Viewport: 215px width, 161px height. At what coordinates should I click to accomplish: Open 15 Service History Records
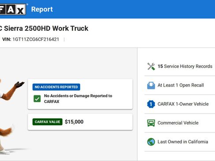click(x=180, y=66)
